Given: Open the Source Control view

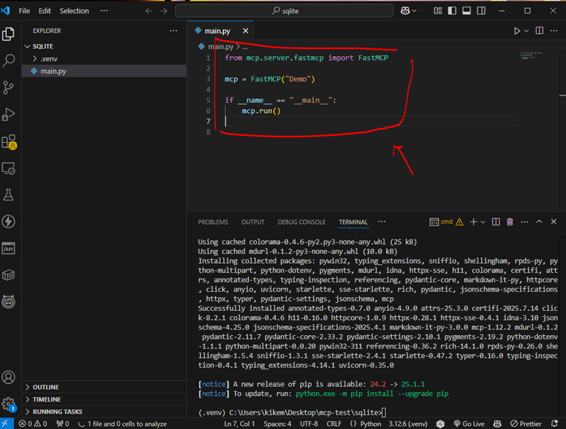Looking at the screenshot, I should click(9, 87).
